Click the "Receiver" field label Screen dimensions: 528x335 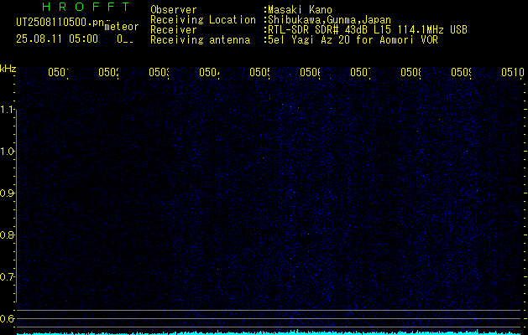[x=174, y=30]
